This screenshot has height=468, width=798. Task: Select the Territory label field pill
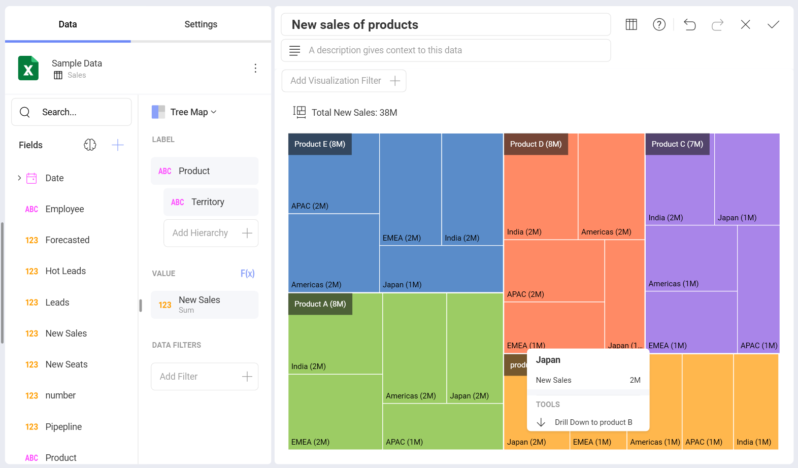pos(211,202)
